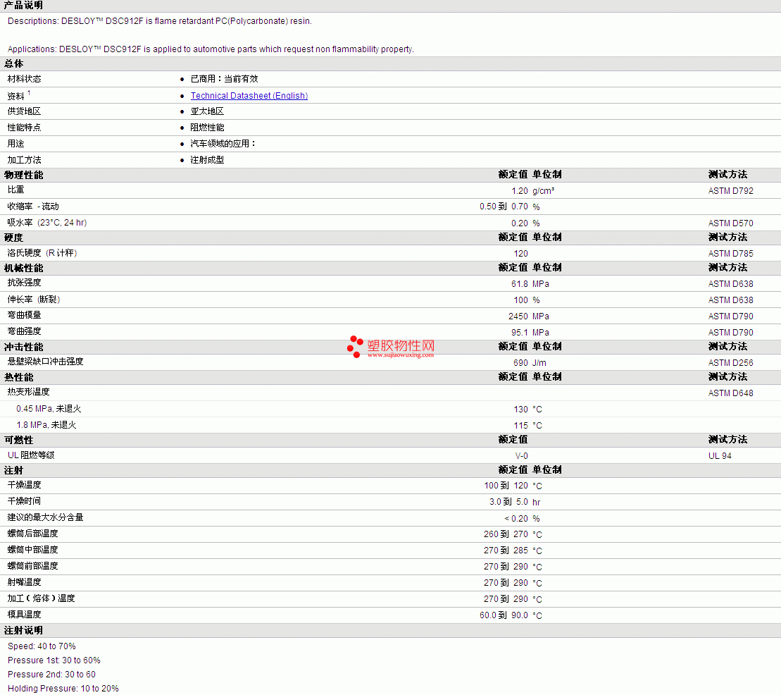Screen dimensions: 781x695
Task: Click the 95.1 MPa flexural strength value
Action: 530,333
